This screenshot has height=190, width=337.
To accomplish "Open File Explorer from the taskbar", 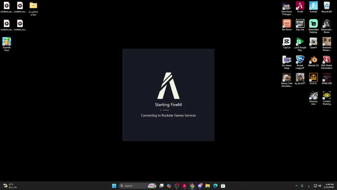I will (x=207, y=186).
